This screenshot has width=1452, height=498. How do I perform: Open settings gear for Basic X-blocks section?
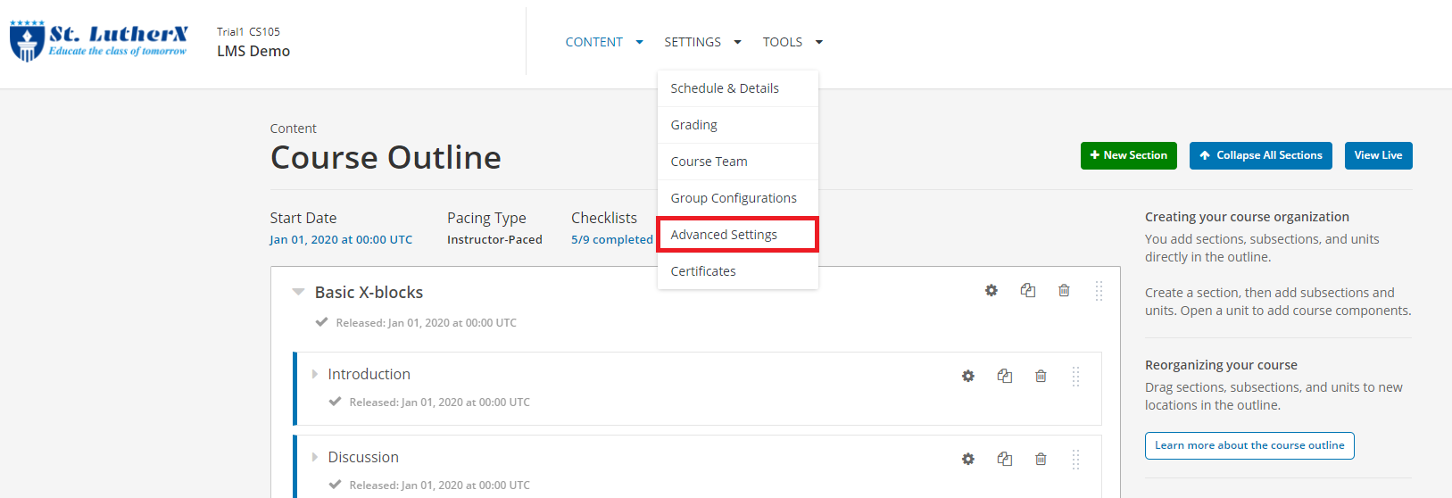991,291
